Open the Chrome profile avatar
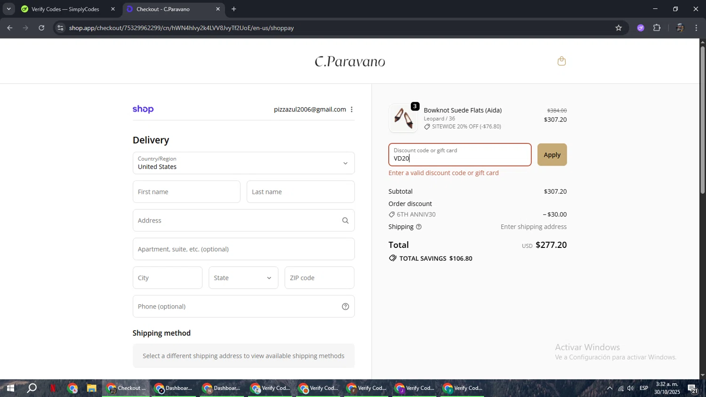Image resolution: width=706 pixels, height=397 pixels. coord(680,28)
